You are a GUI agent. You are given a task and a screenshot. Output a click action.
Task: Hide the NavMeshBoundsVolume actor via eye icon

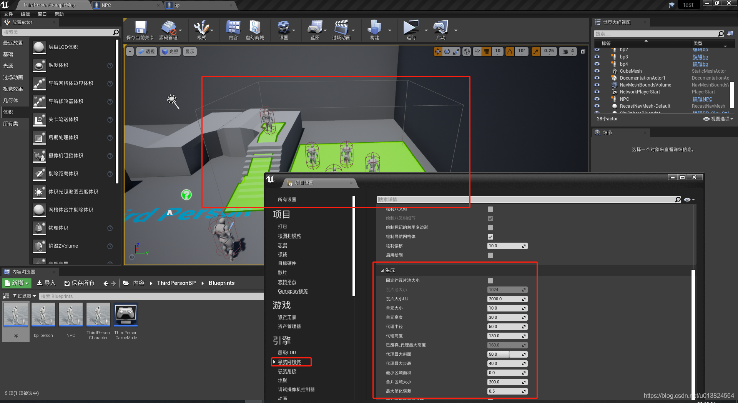tap(597, 85)
